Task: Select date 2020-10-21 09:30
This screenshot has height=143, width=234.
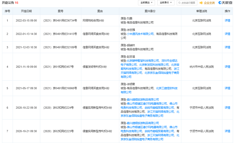Action: click(x=26, y=131)
